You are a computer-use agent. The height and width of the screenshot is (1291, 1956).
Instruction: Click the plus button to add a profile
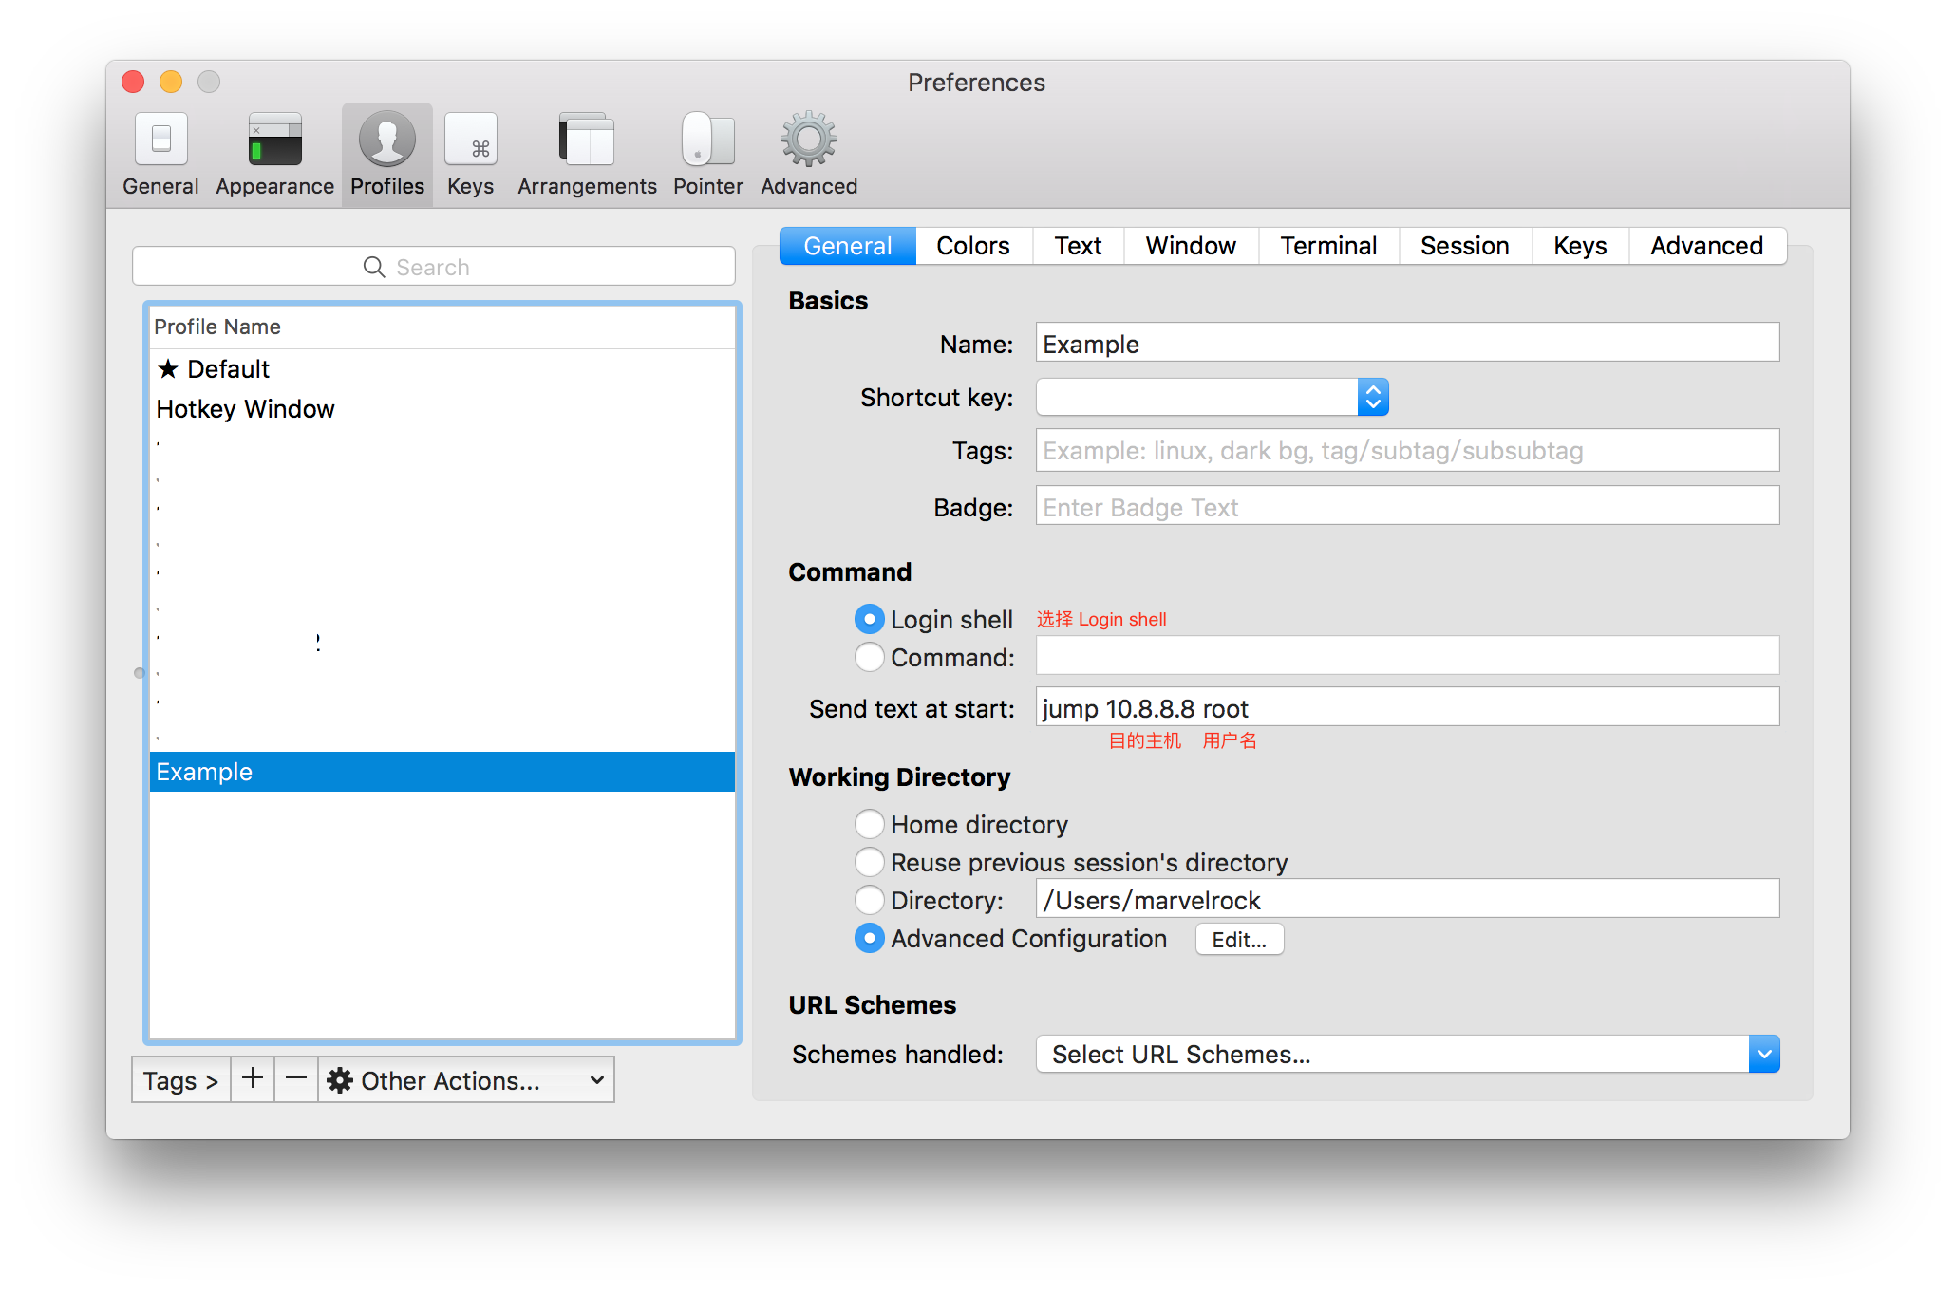[253, 1079]
